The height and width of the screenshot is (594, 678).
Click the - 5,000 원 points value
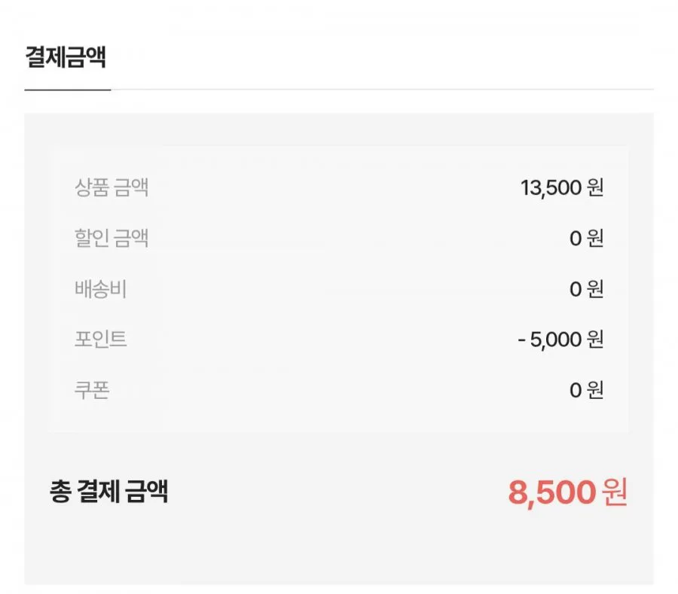560,339
